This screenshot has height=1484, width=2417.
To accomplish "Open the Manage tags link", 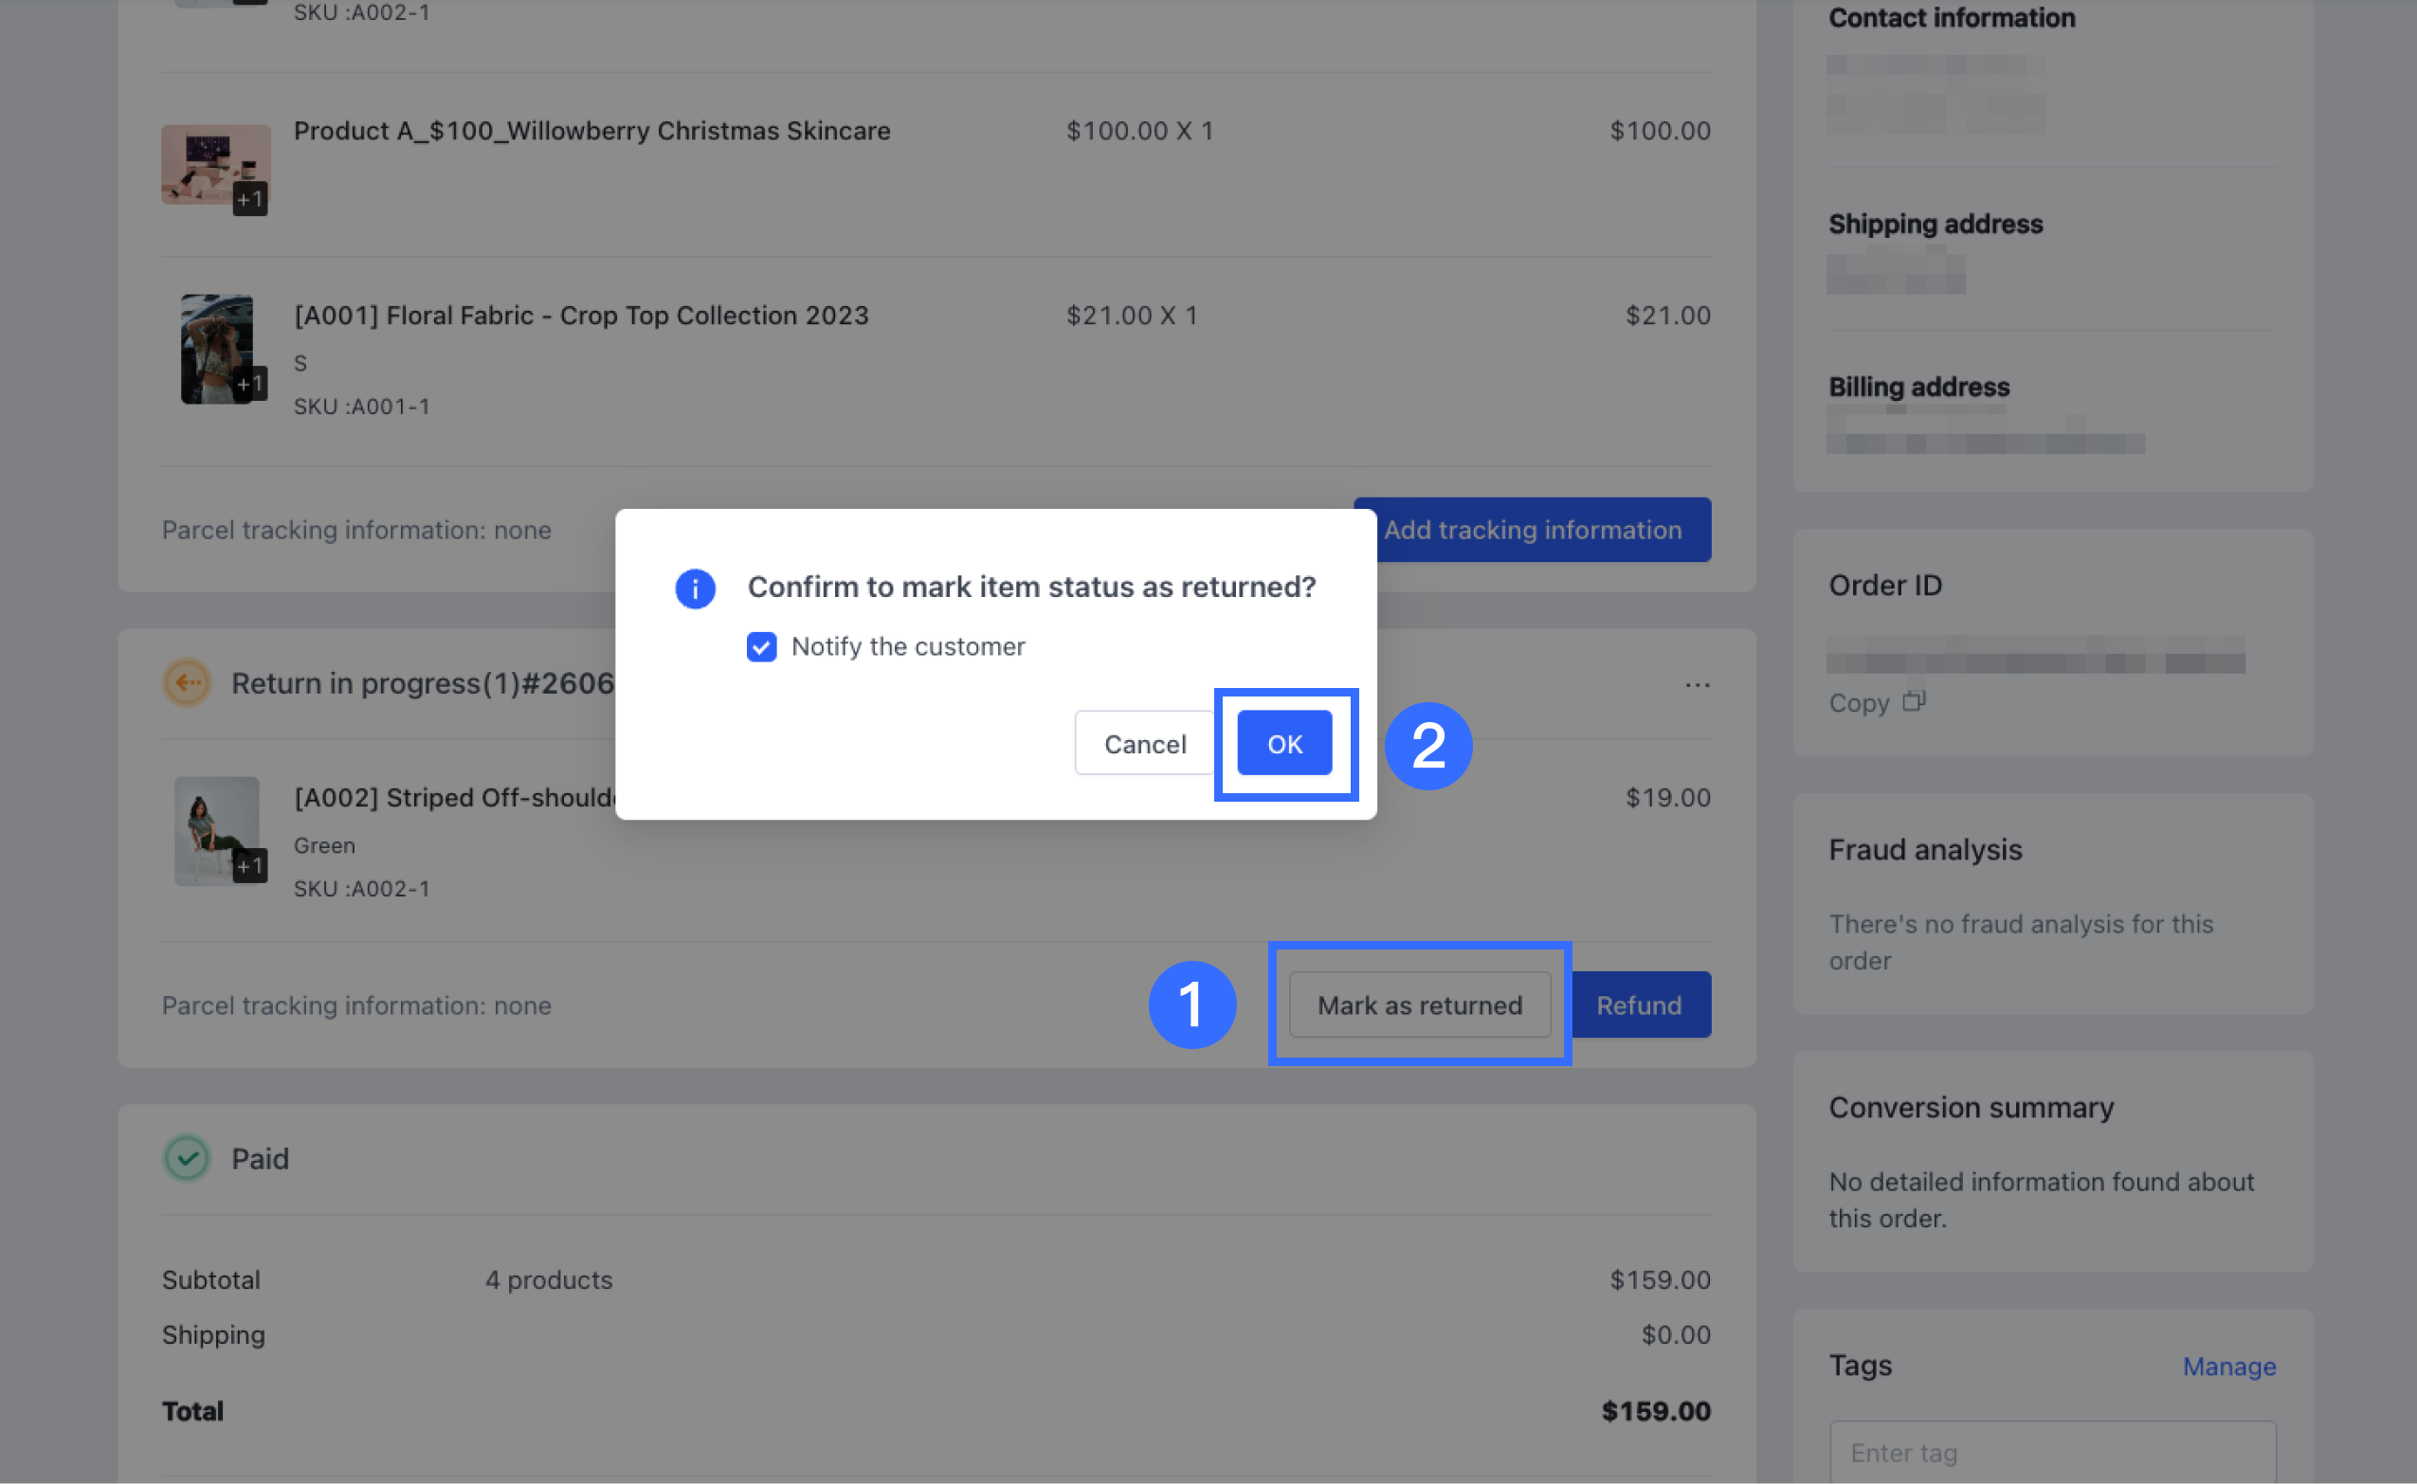I will pyautogui.click(x=2227, y=1366).
